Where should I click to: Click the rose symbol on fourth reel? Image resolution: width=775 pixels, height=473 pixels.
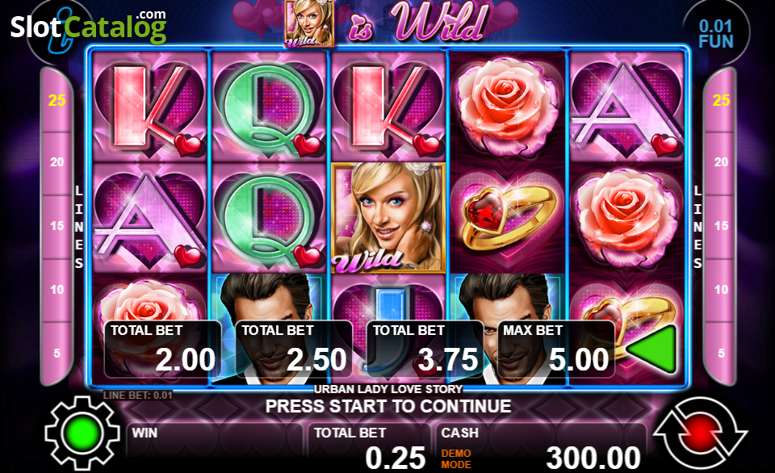coord(508,107)
